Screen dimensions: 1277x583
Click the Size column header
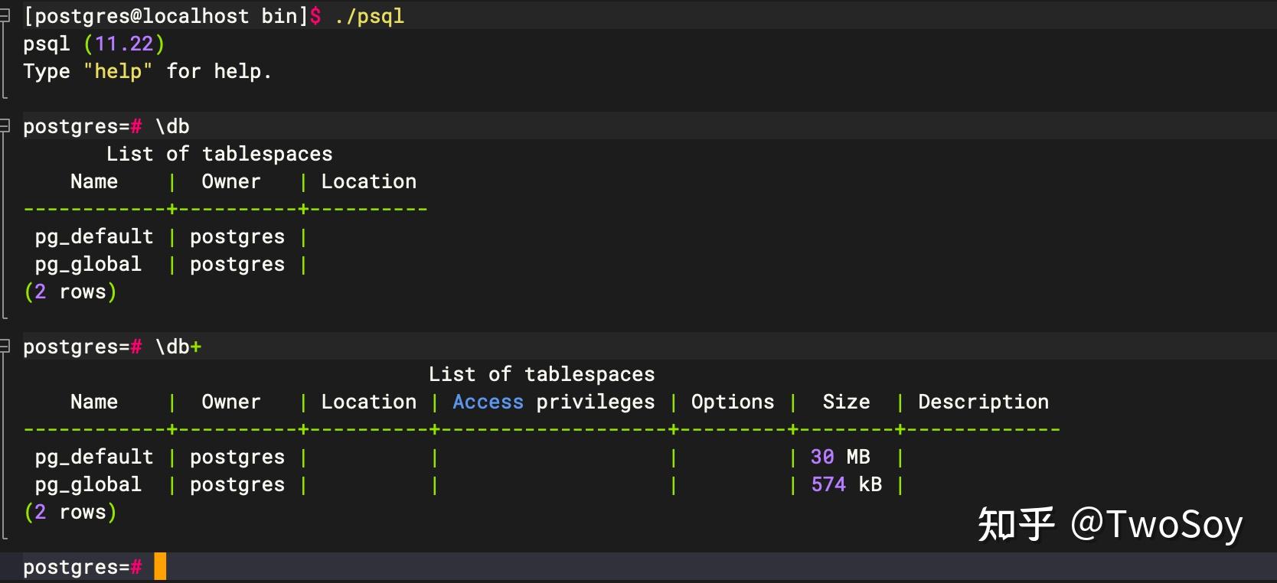tap(846, 402)
